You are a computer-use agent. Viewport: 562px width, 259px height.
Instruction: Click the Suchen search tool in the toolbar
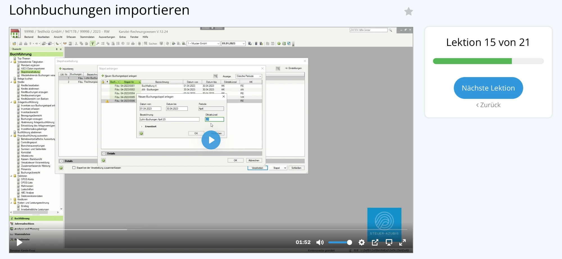(x=151, y=43)
